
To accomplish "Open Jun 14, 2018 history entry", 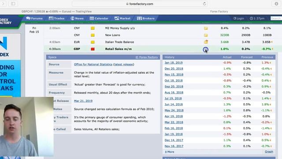I will (174, 104).
